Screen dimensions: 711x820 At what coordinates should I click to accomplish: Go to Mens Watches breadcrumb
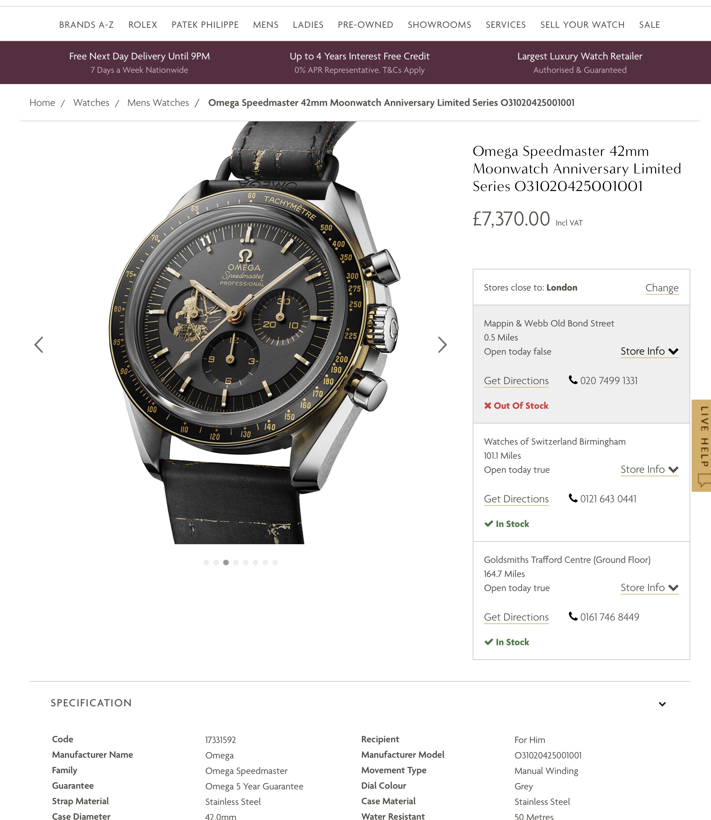coord(158,102)
